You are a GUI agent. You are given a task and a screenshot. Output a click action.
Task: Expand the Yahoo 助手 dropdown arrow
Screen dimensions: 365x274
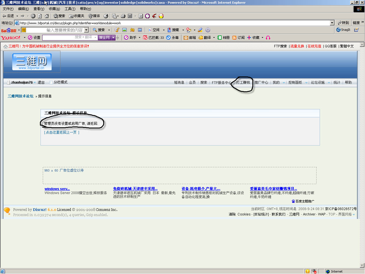[139, 38]
